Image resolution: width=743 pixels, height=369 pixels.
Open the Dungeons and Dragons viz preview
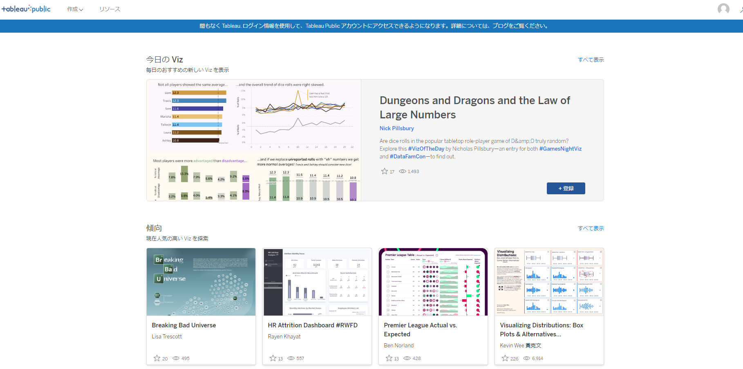tap(254, 140)
